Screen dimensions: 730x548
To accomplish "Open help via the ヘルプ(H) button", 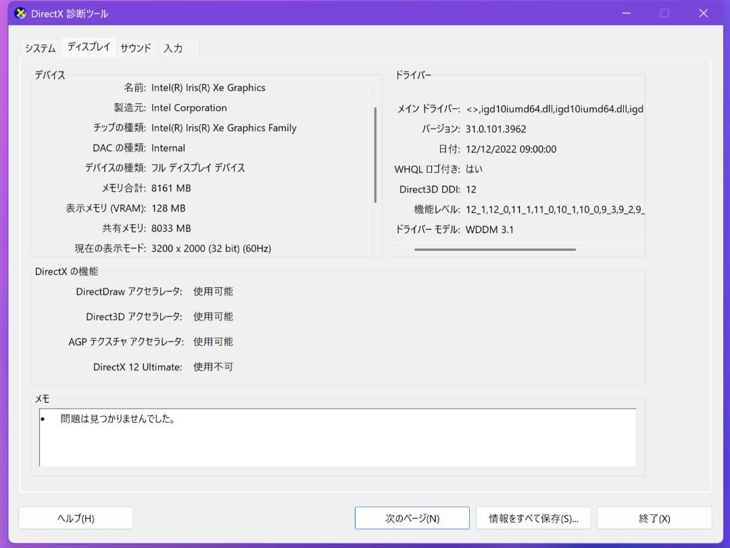I will (75, 518).
